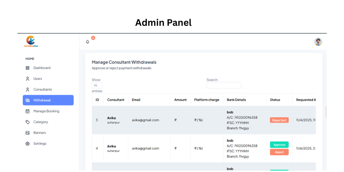Open the admin profile avatar
This screenshot has height=172, width=344.
point(318,42)
